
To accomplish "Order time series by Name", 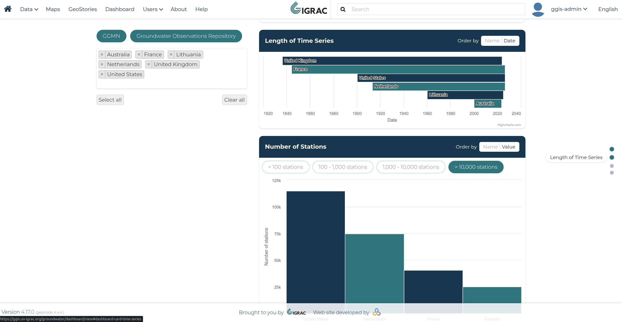I will [x=492, y=41].
